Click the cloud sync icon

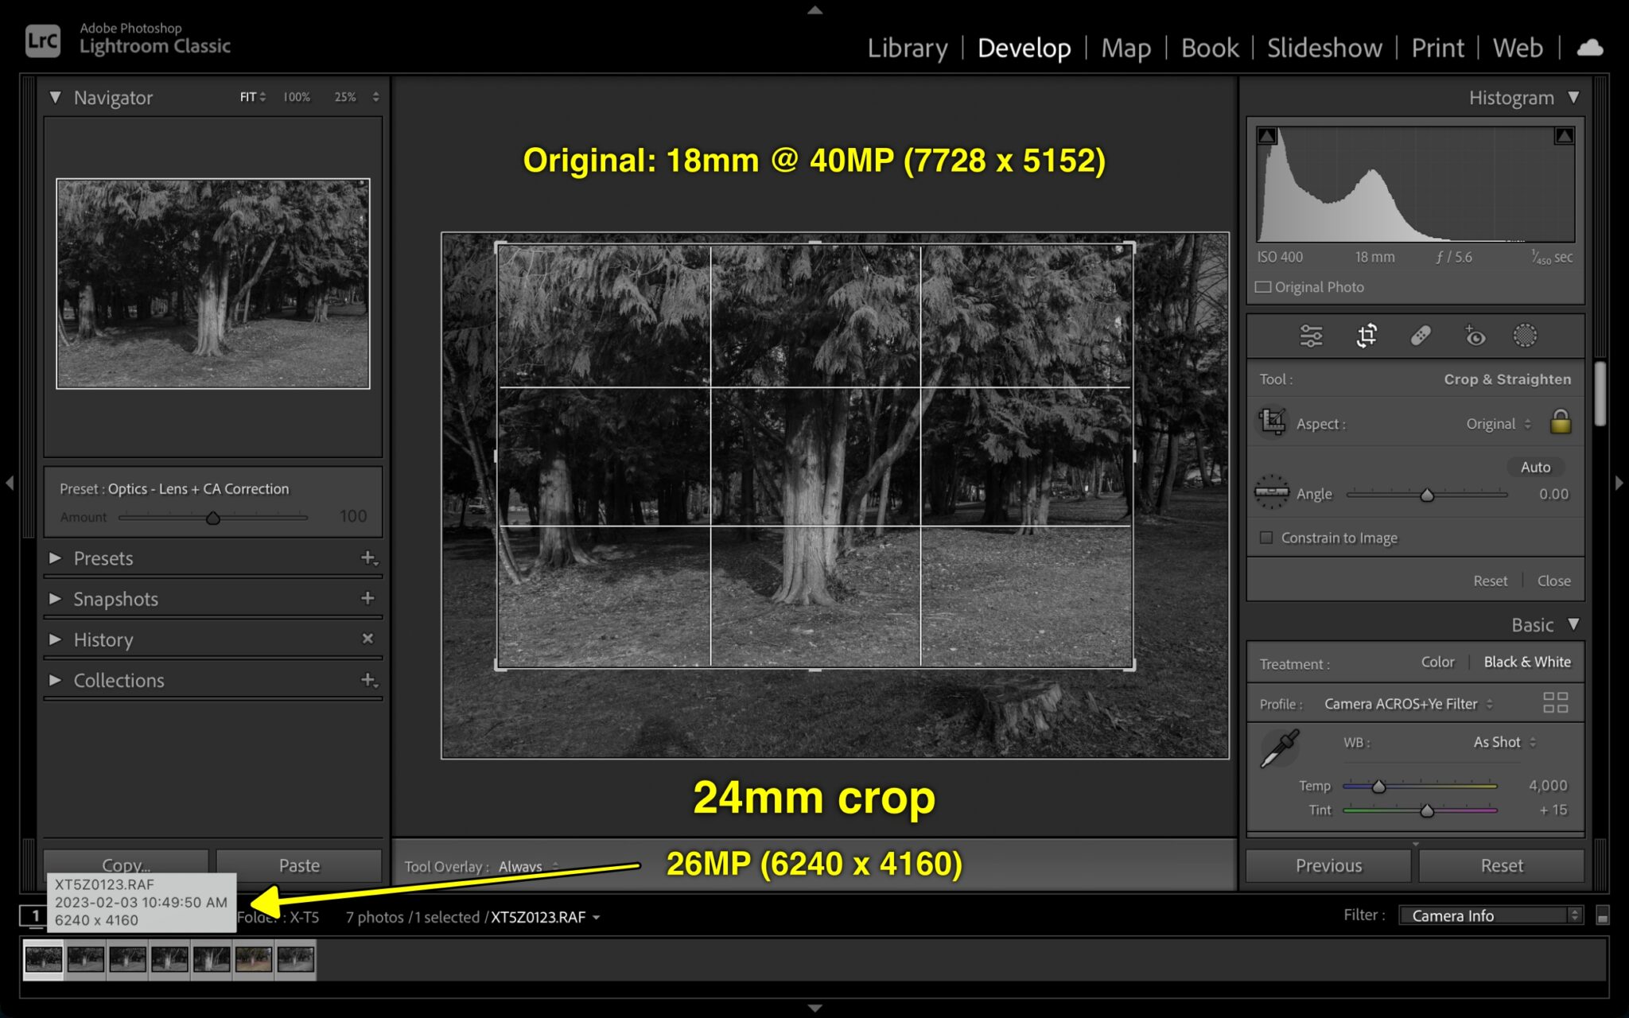[x=1590, y=48]
